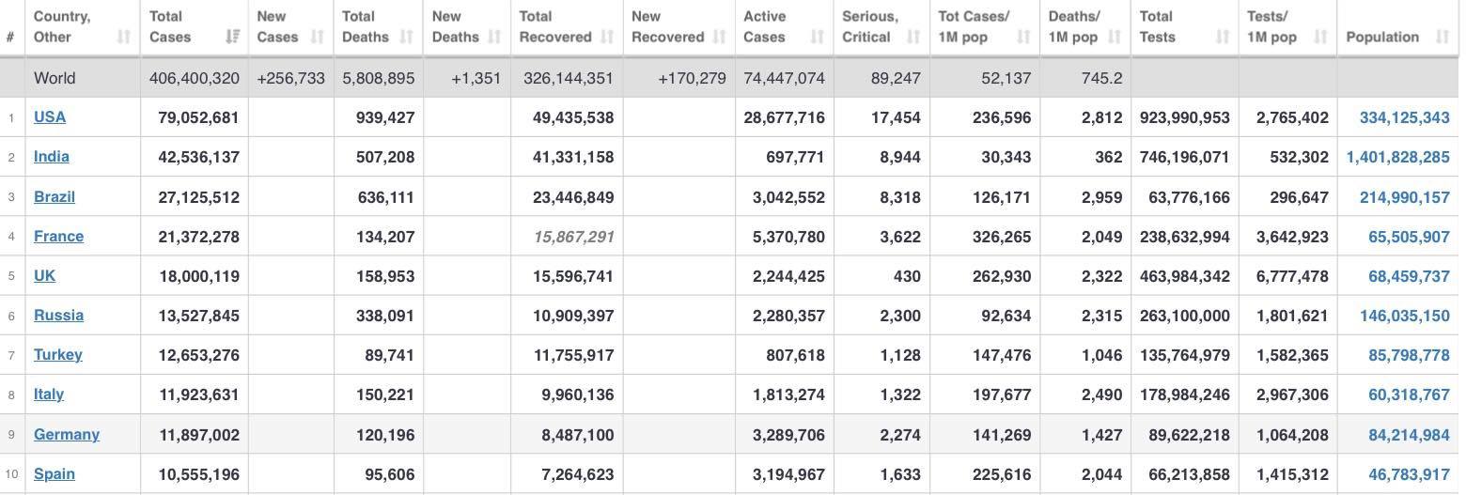The height and width of the screenshot is (495, 1466).
Task: Select Brazil deaths per million 2,959
Action: point(1101,197)
